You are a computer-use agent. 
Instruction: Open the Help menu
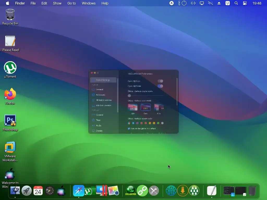[105, 3]
